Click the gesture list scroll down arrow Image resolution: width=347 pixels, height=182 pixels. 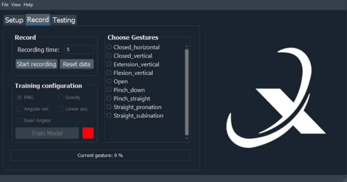(187, 139)
